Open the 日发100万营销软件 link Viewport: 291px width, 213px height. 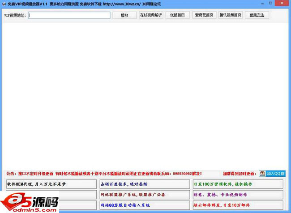238,184
